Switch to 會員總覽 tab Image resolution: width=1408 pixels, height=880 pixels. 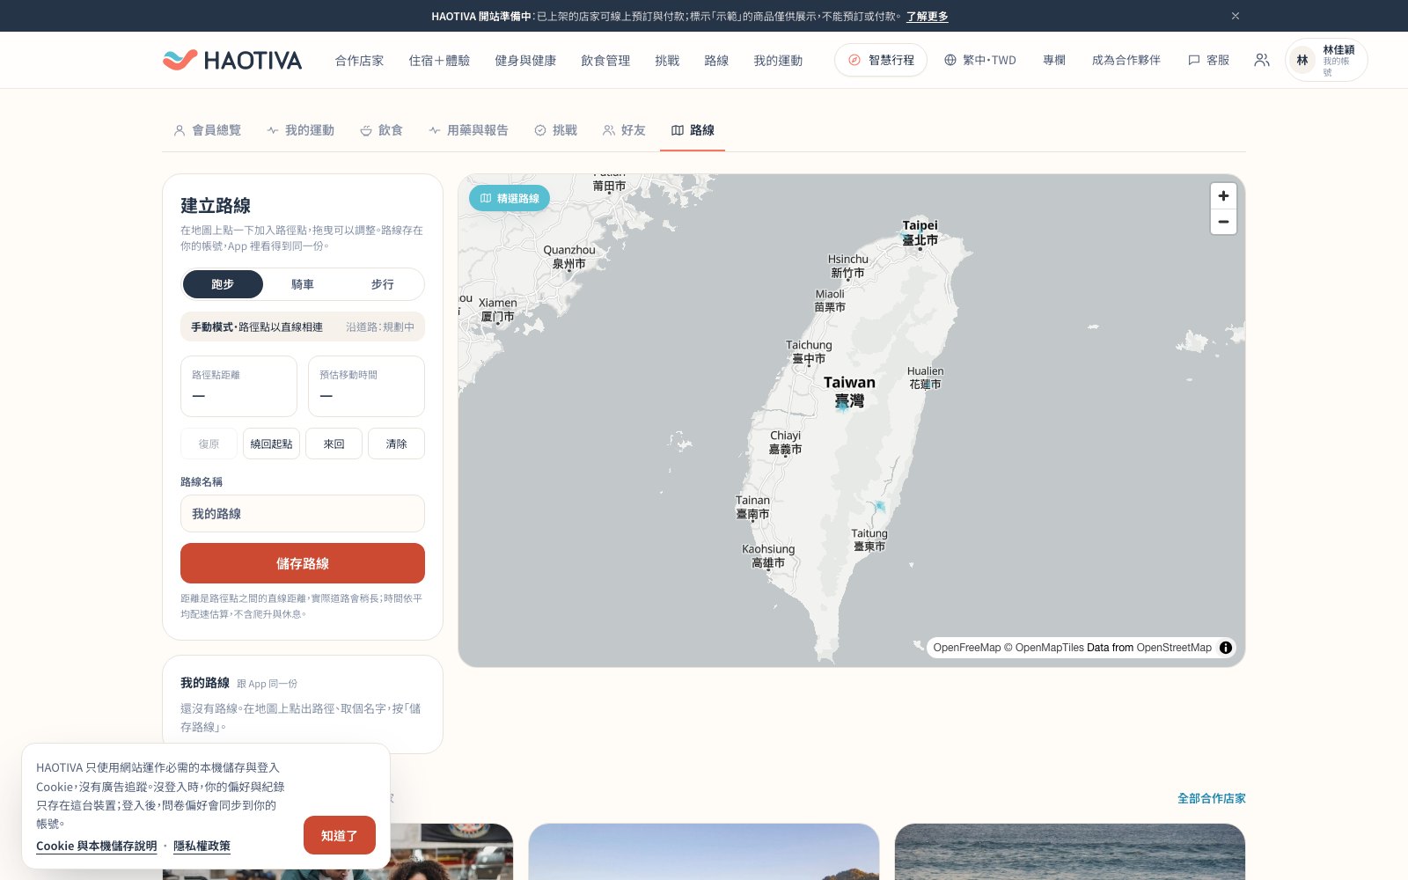tap(208, 130)
